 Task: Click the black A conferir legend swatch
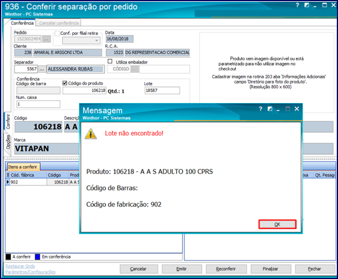[x=8, y=256]
